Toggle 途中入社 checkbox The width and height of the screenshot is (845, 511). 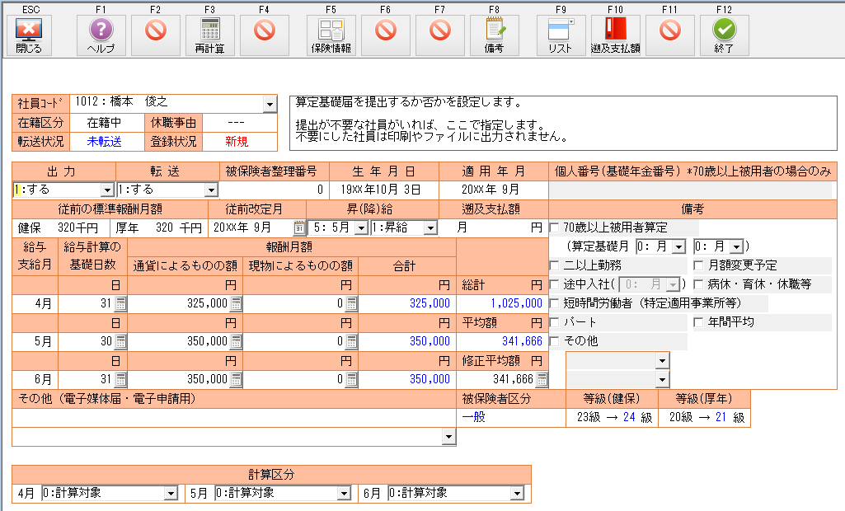[555, 284]
